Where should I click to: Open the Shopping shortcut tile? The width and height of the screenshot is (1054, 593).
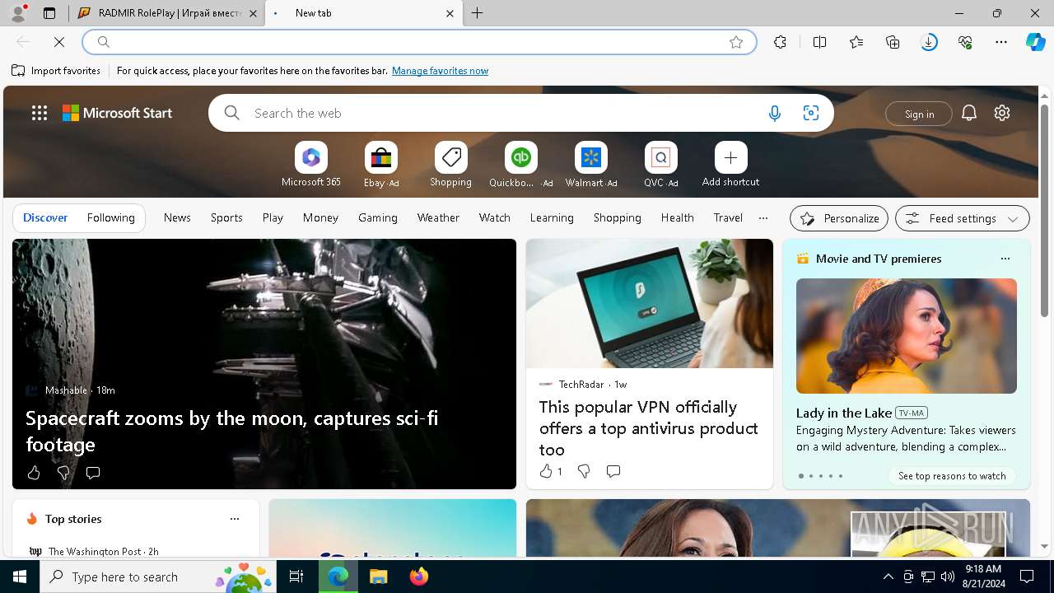(450, 165)
